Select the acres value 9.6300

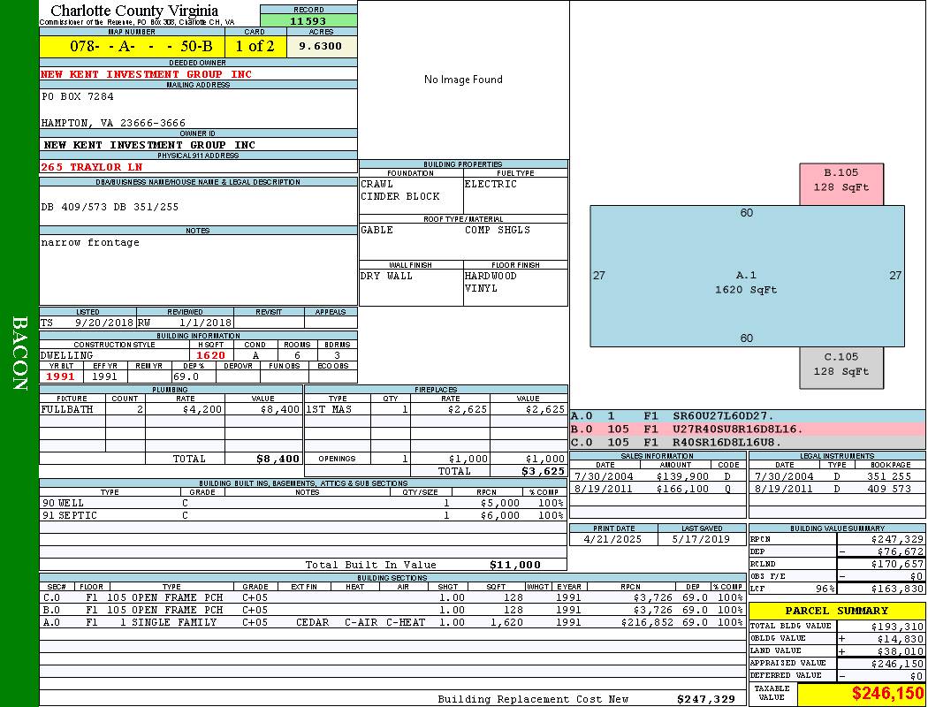tap(320, 46)
